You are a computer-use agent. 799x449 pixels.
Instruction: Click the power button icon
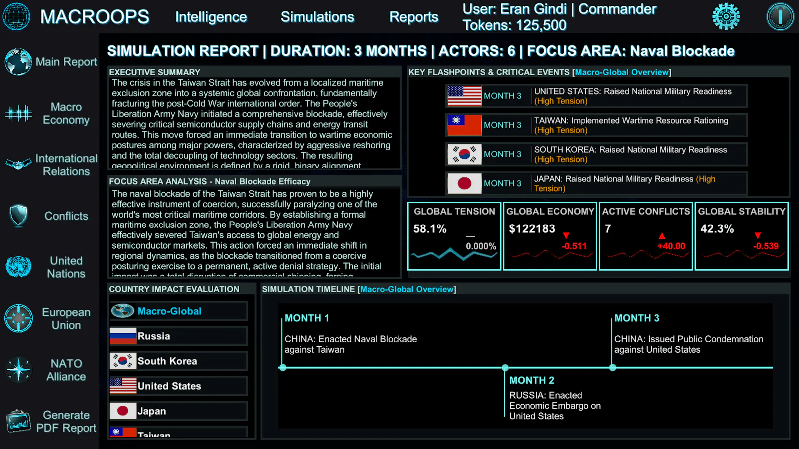(x=780, y=16)
